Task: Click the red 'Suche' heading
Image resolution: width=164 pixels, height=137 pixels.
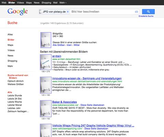Action: [x=12, y=23]
